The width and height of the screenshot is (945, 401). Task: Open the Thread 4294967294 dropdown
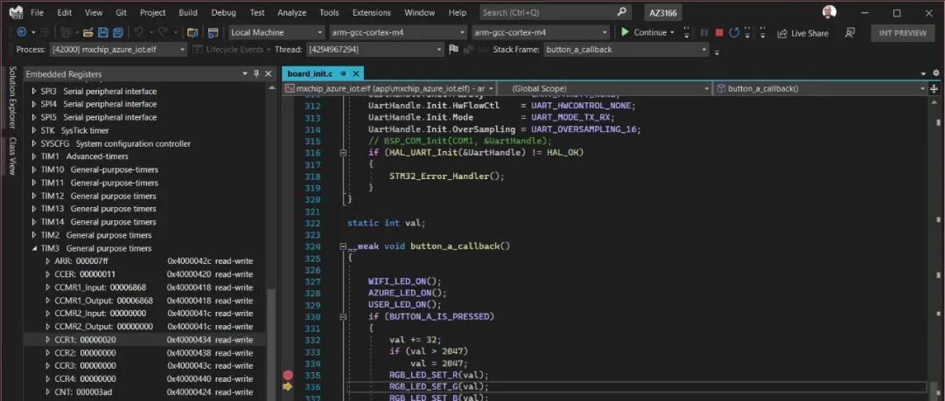(375, 50)
